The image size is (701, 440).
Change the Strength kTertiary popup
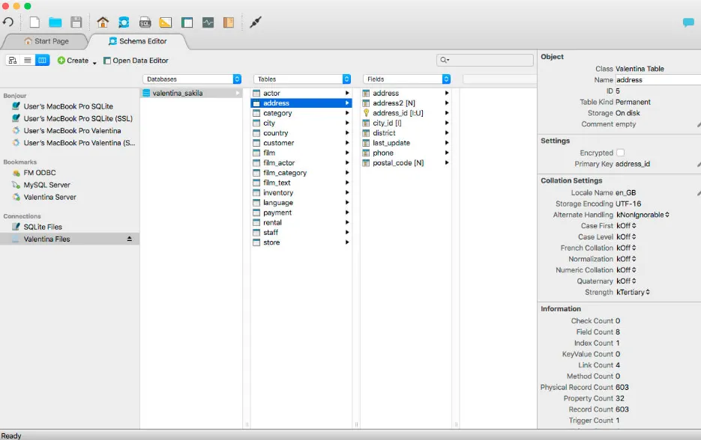pos(633,293)
